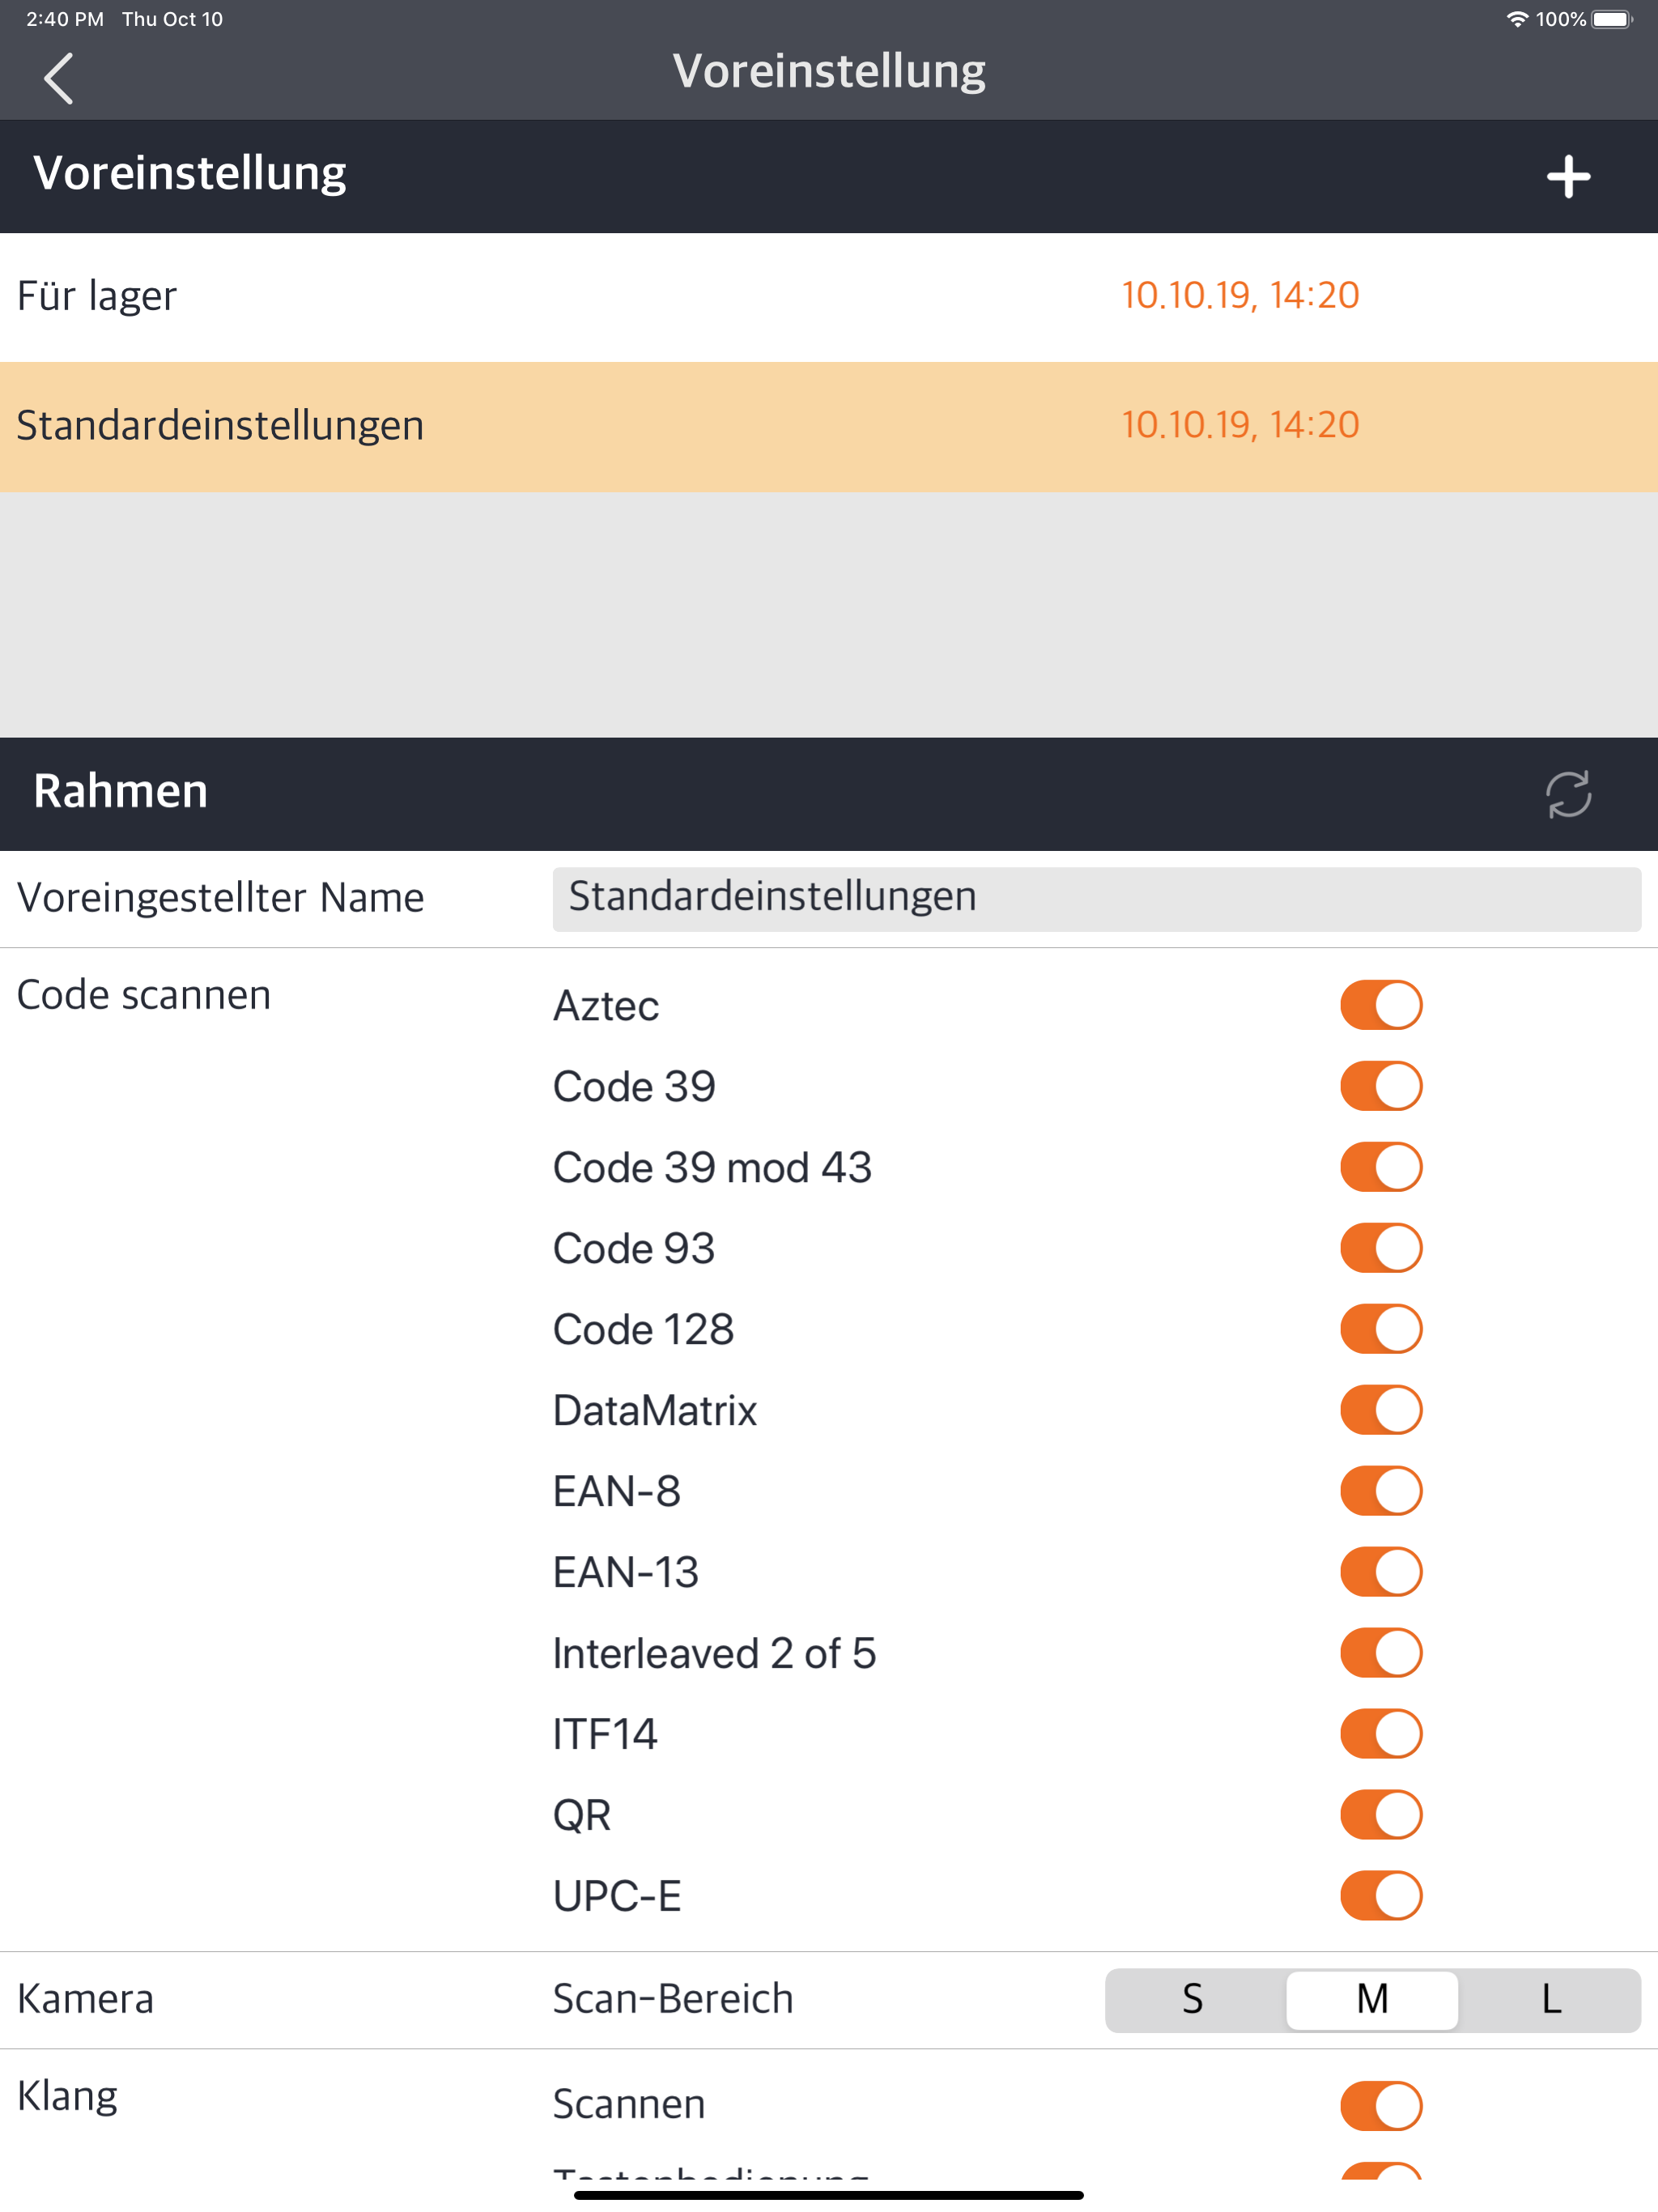Open the Für lager preset

(x=600, y=297)
